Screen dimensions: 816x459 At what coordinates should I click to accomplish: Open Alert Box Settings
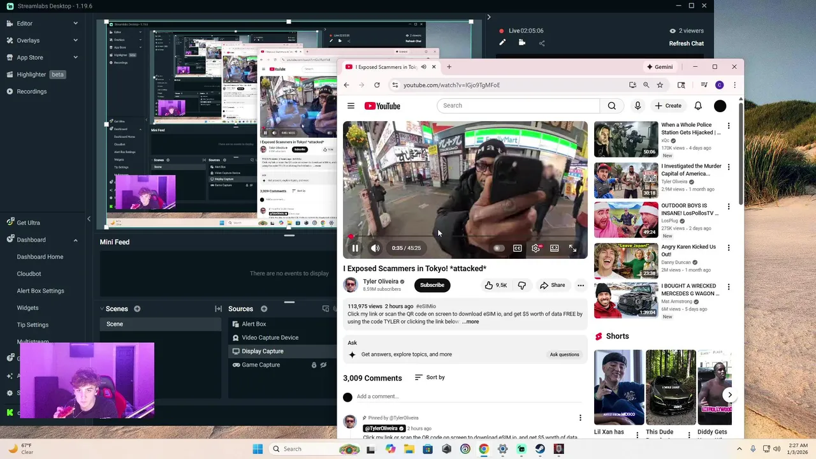coord(40,291)
